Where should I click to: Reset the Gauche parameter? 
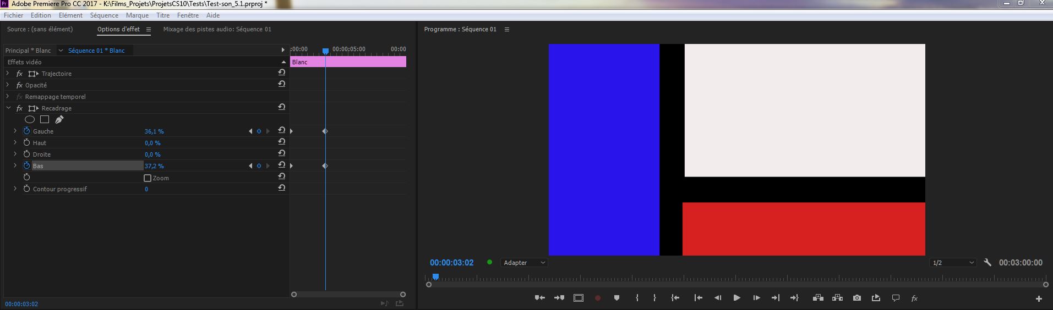[x=281, y=130]
